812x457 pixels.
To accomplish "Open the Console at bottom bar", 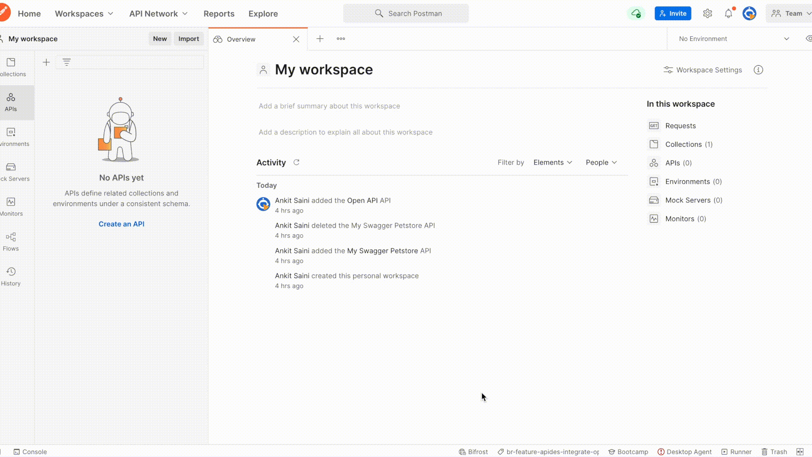I will 30,451.
